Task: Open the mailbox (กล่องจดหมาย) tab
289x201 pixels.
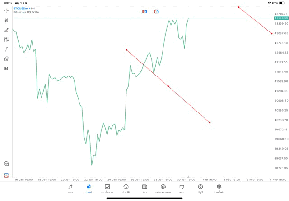Action: 163,188
